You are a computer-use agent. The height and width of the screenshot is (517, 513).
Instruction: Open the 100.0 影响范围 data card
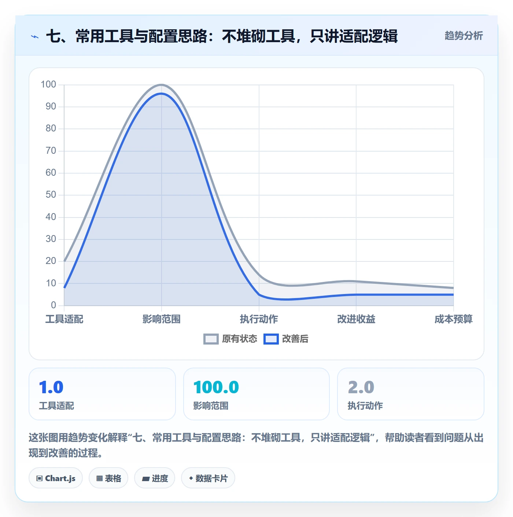click(x=256, y=394)
